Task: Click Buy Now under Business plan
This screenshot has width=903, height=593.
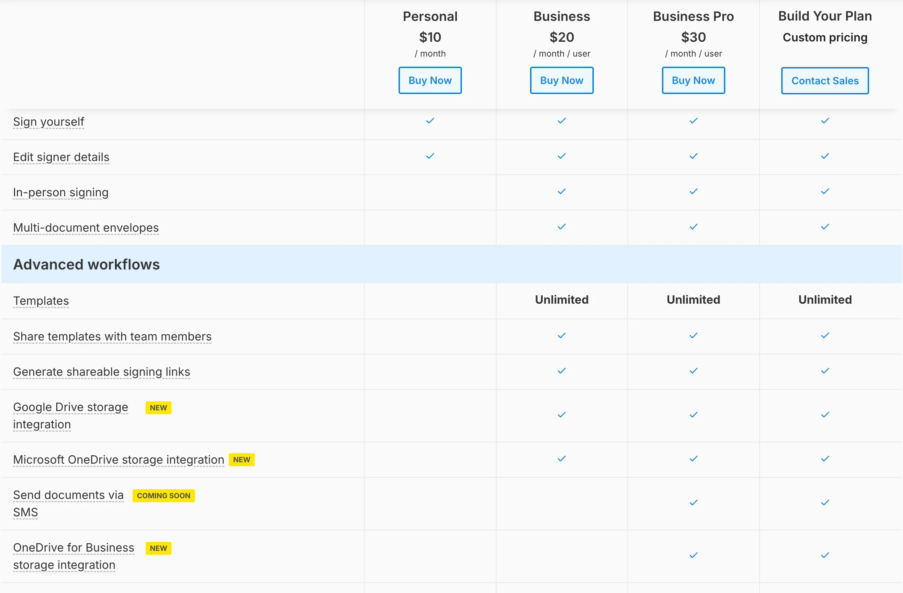Action: [561, 80]
